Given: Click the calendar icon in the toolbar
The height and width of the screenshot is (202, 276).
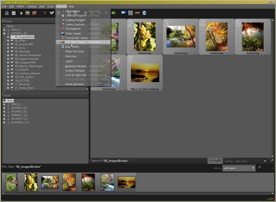Looking at the screenshot, I should [13, 13].
